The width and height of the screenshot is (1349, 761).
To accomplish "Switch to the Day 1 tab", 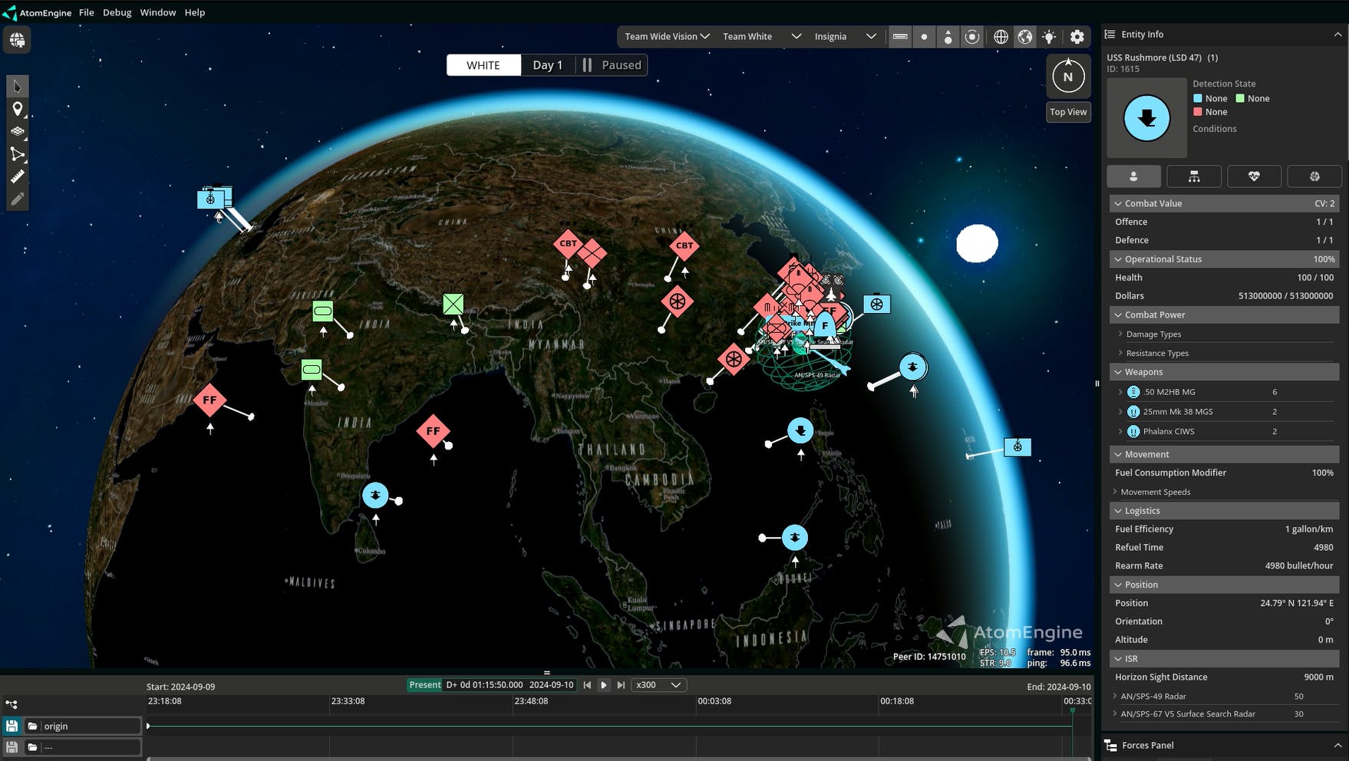I will pos(547,64).
